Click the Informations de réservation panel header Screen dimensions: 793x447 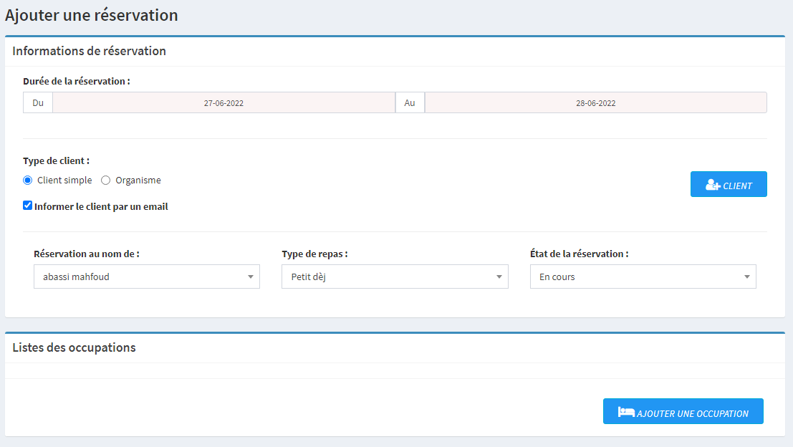pos(90,51)
